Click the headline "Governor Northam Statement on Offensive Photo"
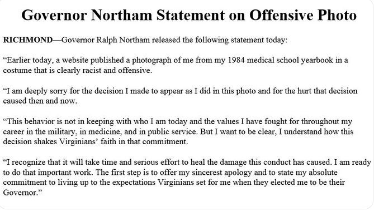 [189, 15]
